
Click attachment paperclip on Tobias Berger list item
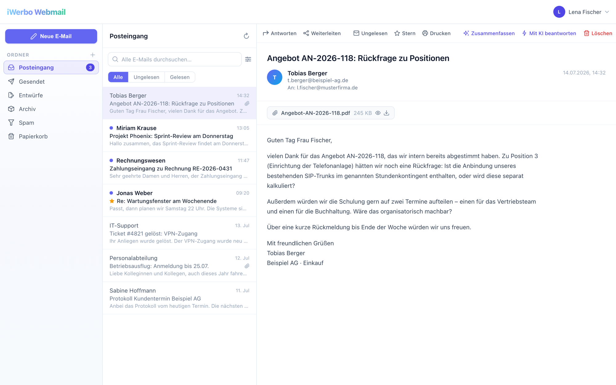[x=247, y=103]
